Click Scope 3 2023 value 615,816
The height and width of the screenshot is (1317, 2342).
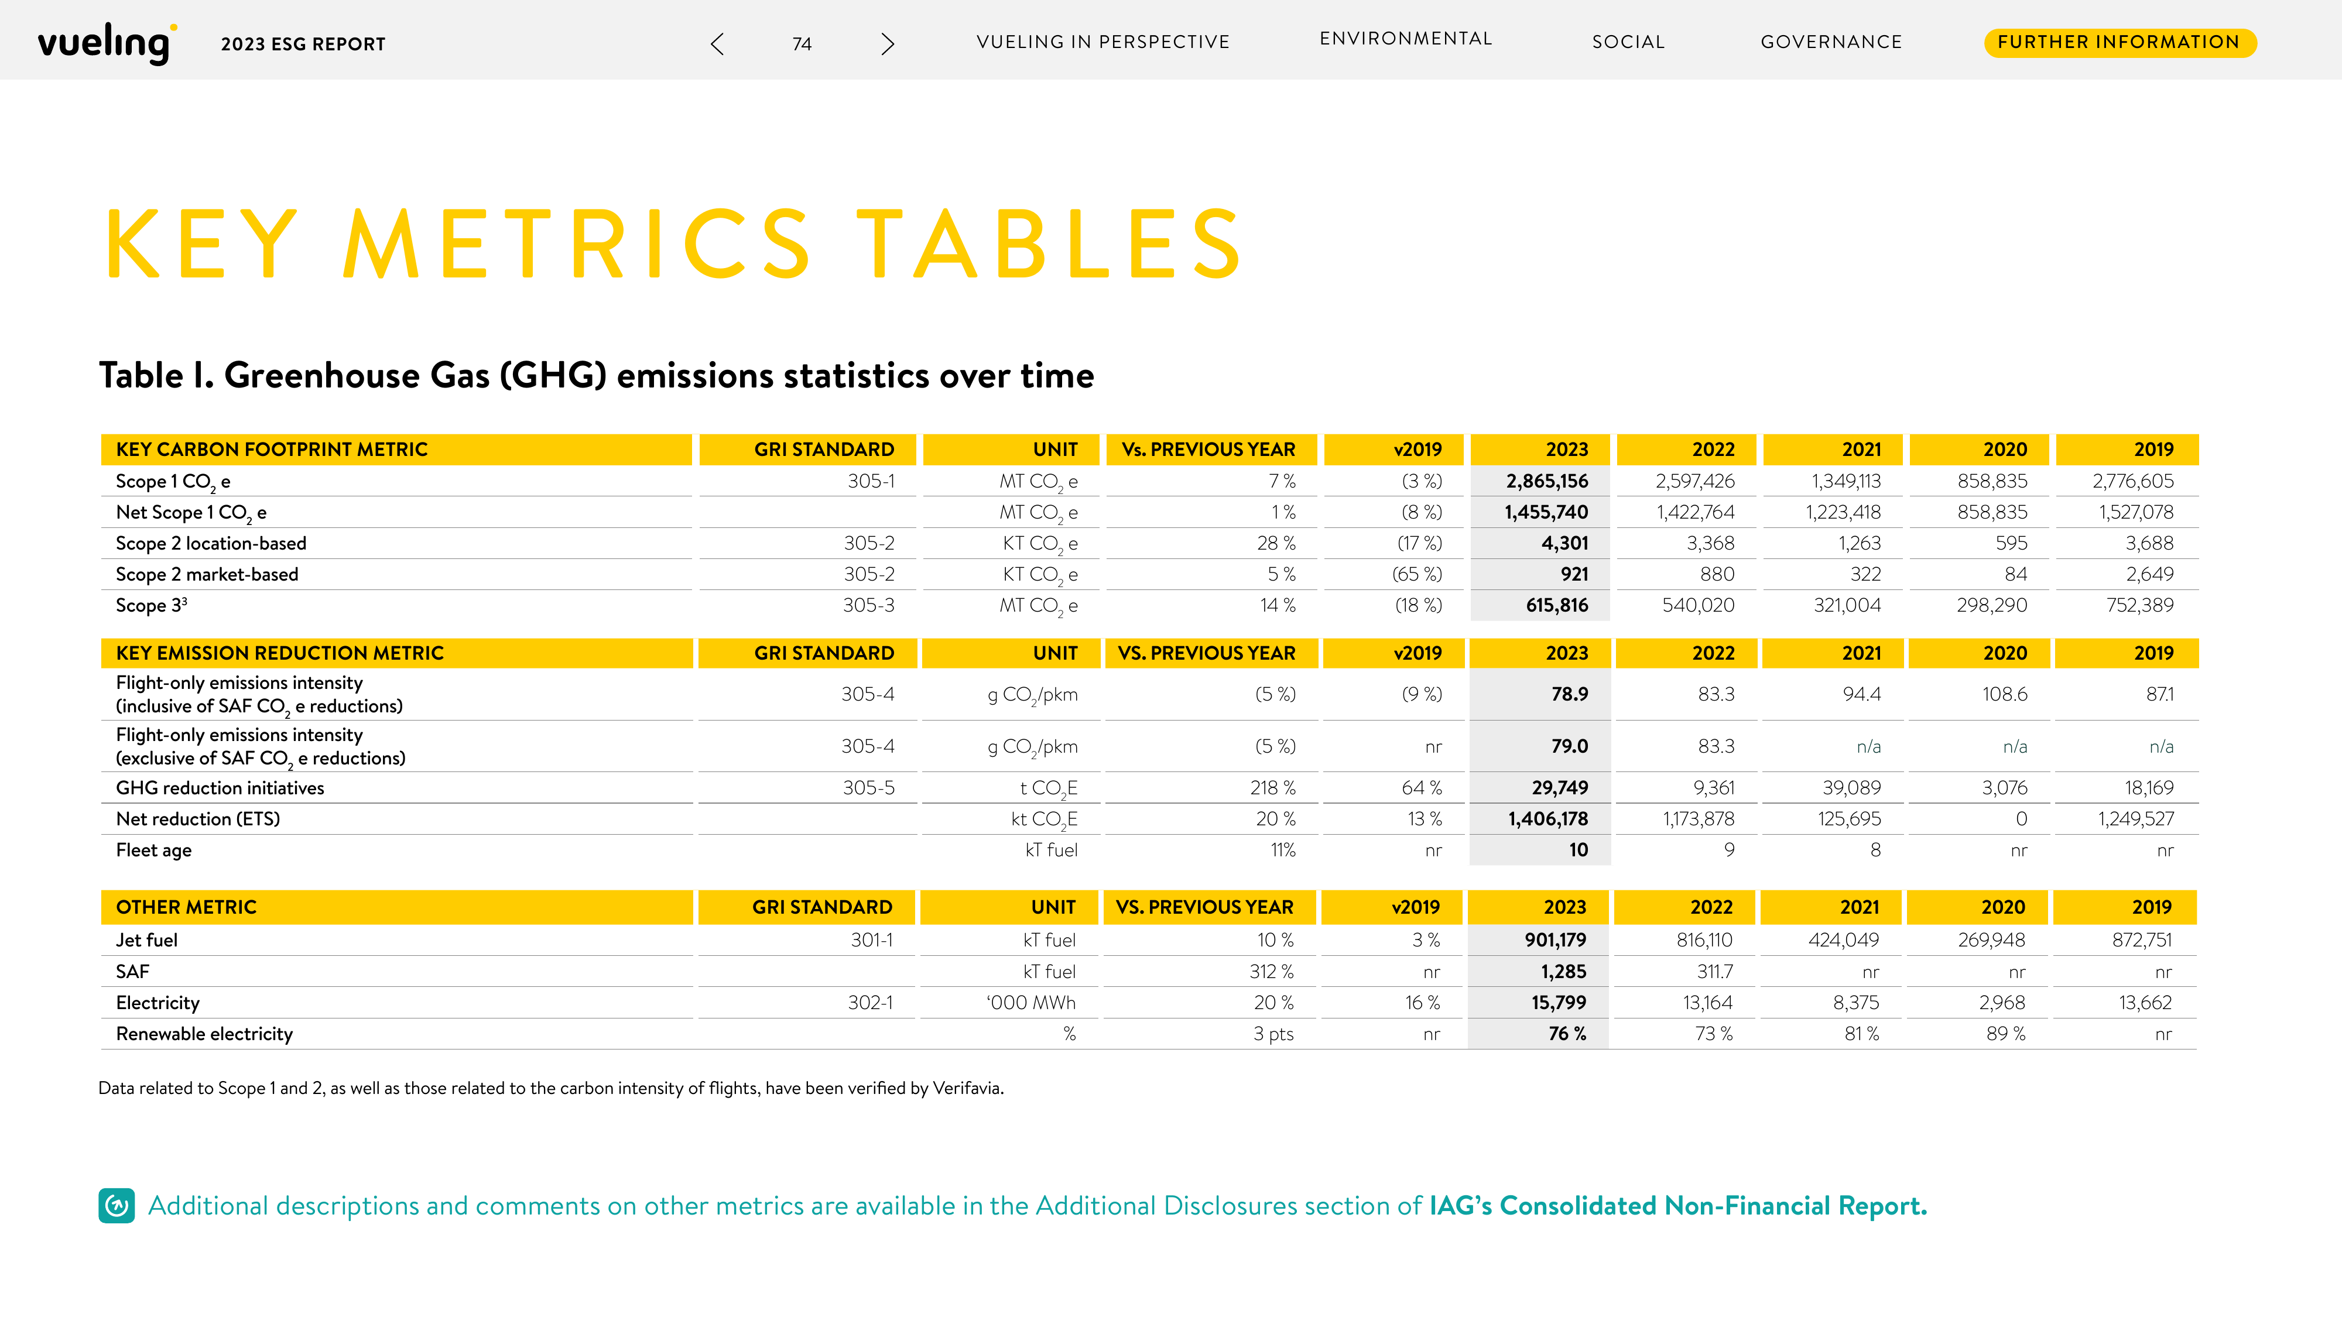(1556, 605)
